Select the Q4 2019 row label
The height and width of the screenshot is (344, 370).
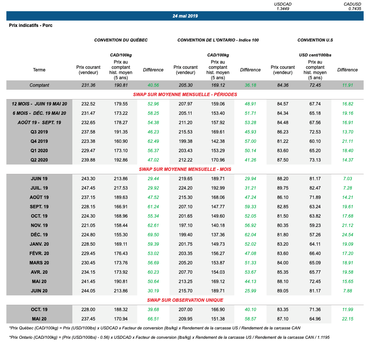[39, 141]
